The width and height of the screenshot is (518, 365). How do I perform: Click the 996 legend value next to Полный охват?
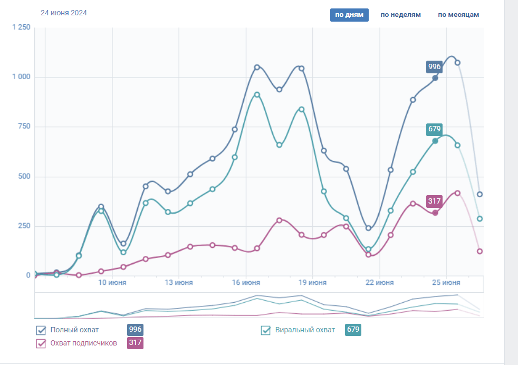136,330
